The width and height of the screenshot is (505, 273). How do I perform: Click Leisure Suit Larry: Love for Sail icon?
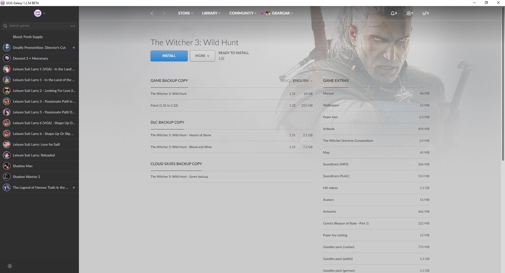point(7,144)
